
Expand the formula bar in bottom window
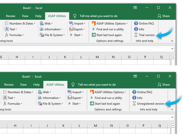point(172,117)
